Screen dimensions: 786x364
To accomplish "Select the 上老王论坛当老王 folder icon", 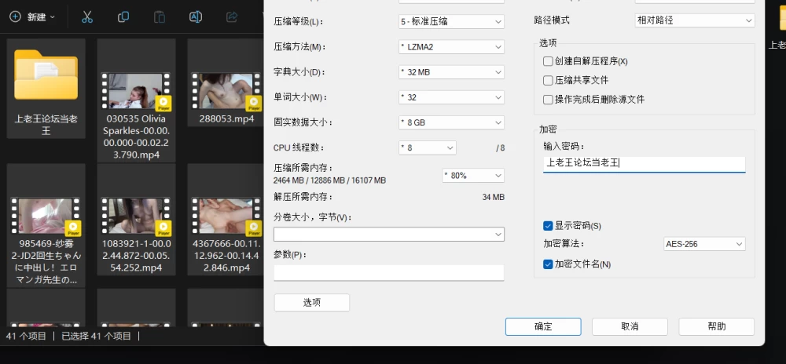I will tap(46, 75).
